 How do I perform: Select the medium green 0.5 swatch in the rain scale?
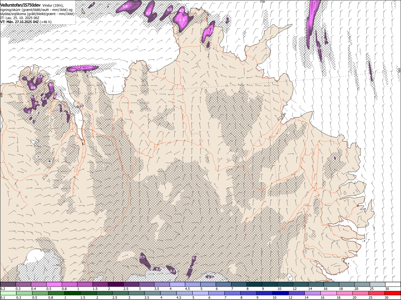(x=40, y=293)
